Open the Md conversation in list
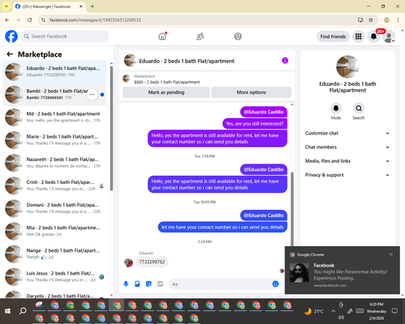Image resolution: width=405 pixels, height=324 pixels. pyautogui.click(x=55, y=117)
